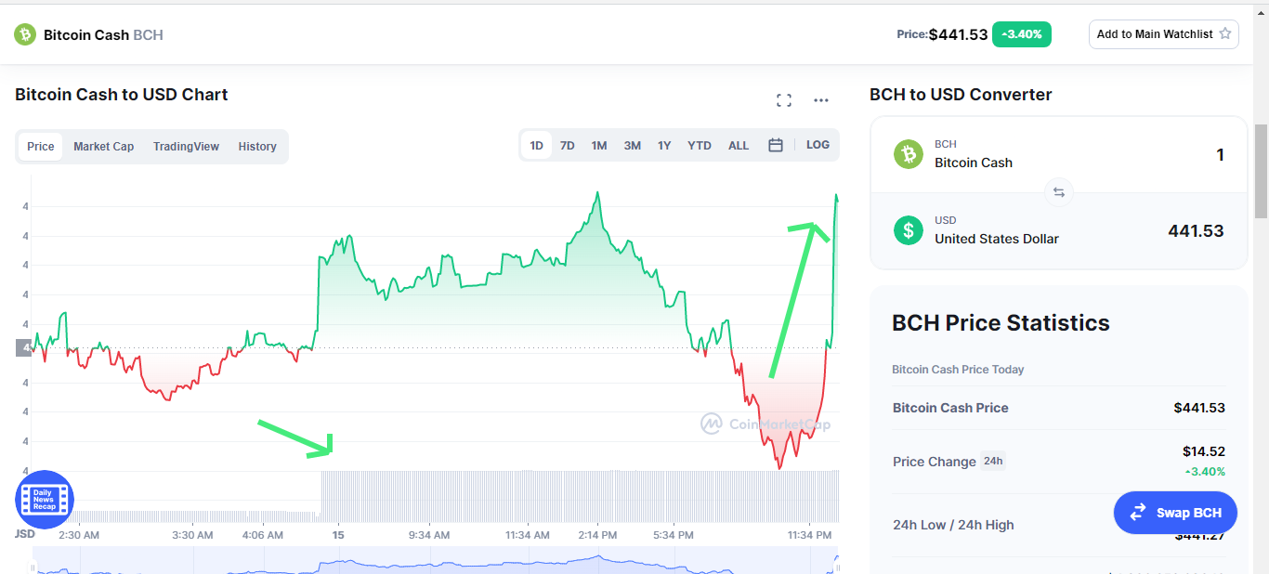The height and width of the screenshot is (574, 1269).
Task: Click the swap currencies arrows icon
Action: pos(1058,192)
